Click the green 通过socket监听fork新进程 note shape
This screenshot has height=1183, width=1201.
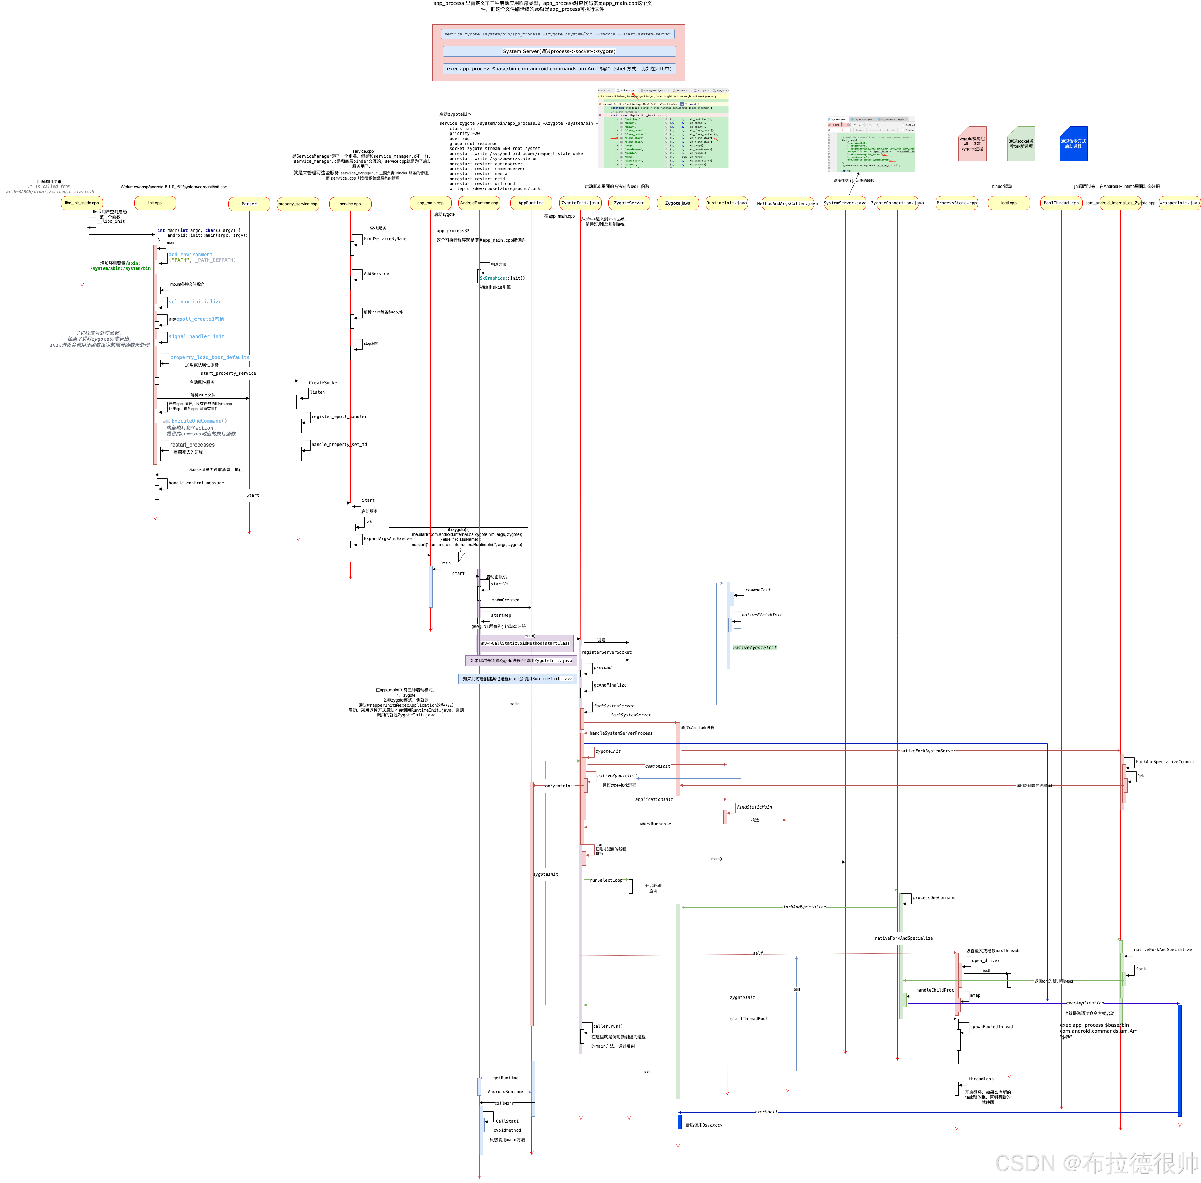pyautogui.click(x=1021, y=144)
